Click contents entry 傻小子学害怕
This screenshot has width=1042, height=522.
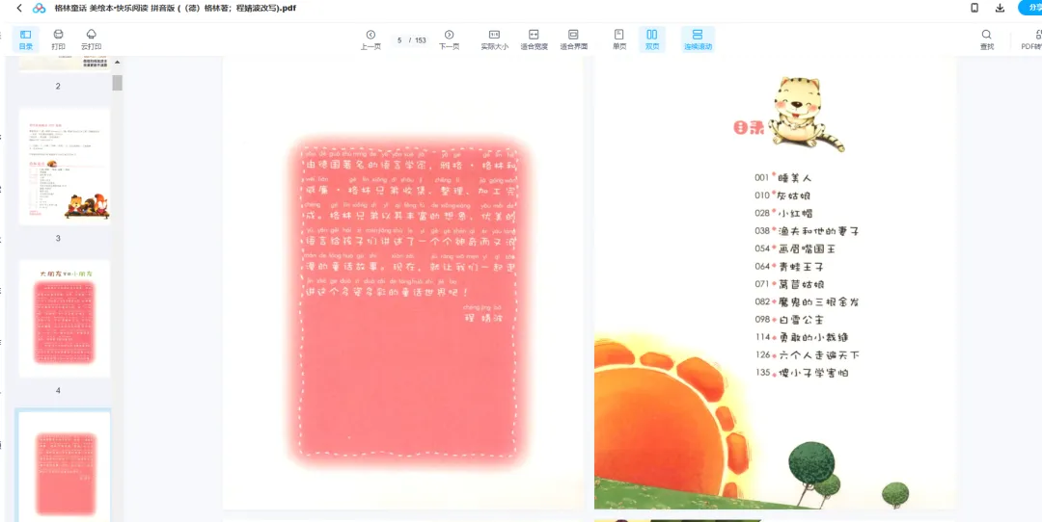click(x=812, y=373)
